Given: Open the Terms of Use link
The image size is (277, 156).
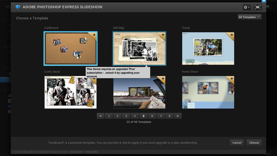Looking at the screenshot, I should [x=76, y=152].
